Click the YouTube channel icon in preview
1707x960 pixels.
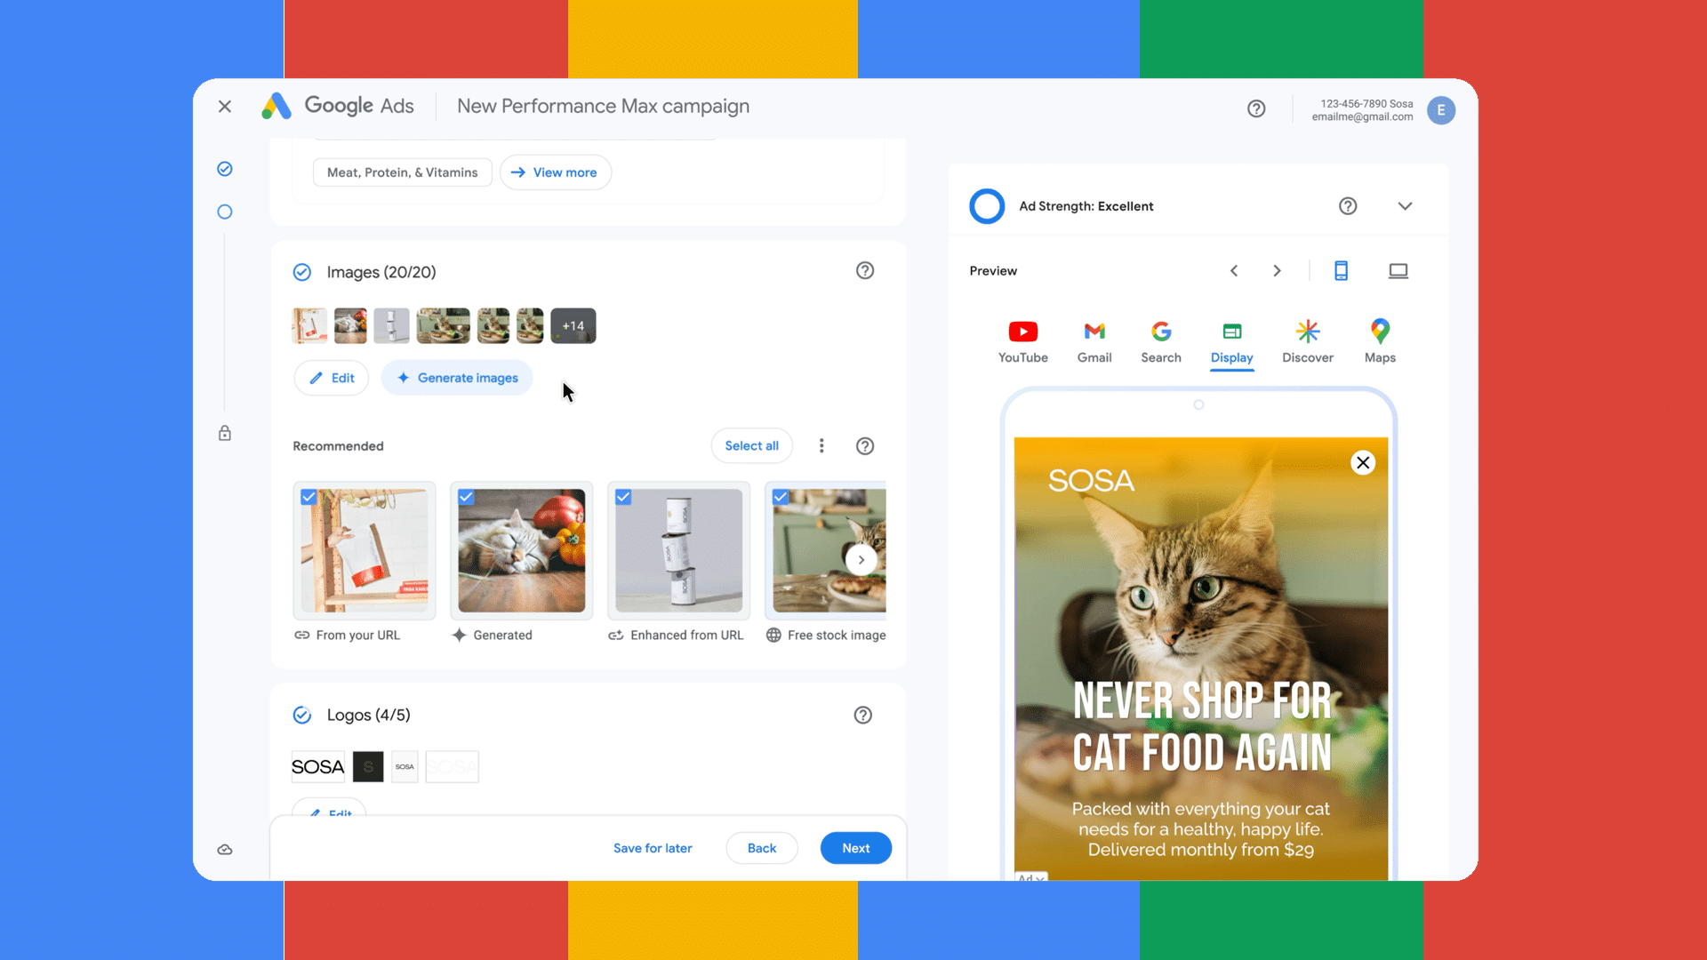tap(1023, 332)
